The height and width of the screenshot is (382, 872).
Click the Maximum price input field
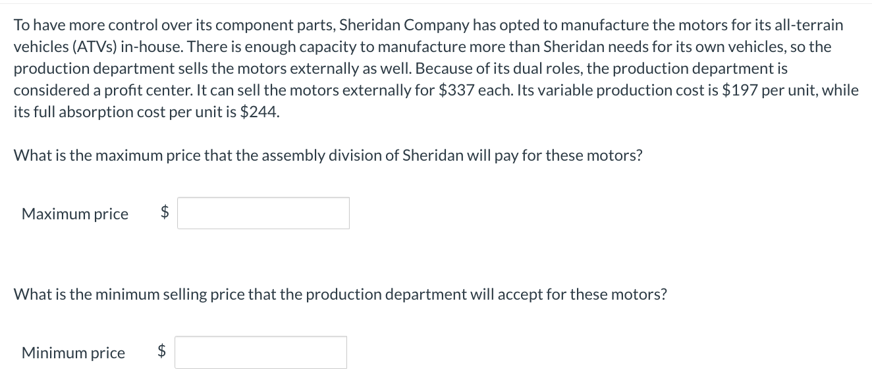coord(263,213)
